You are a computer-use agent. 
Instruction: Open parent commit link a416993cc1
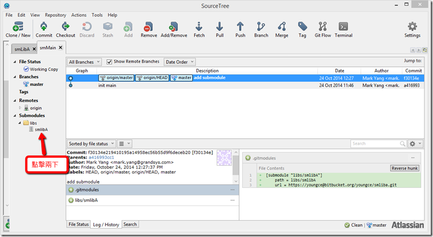click(x=101, y=157)
